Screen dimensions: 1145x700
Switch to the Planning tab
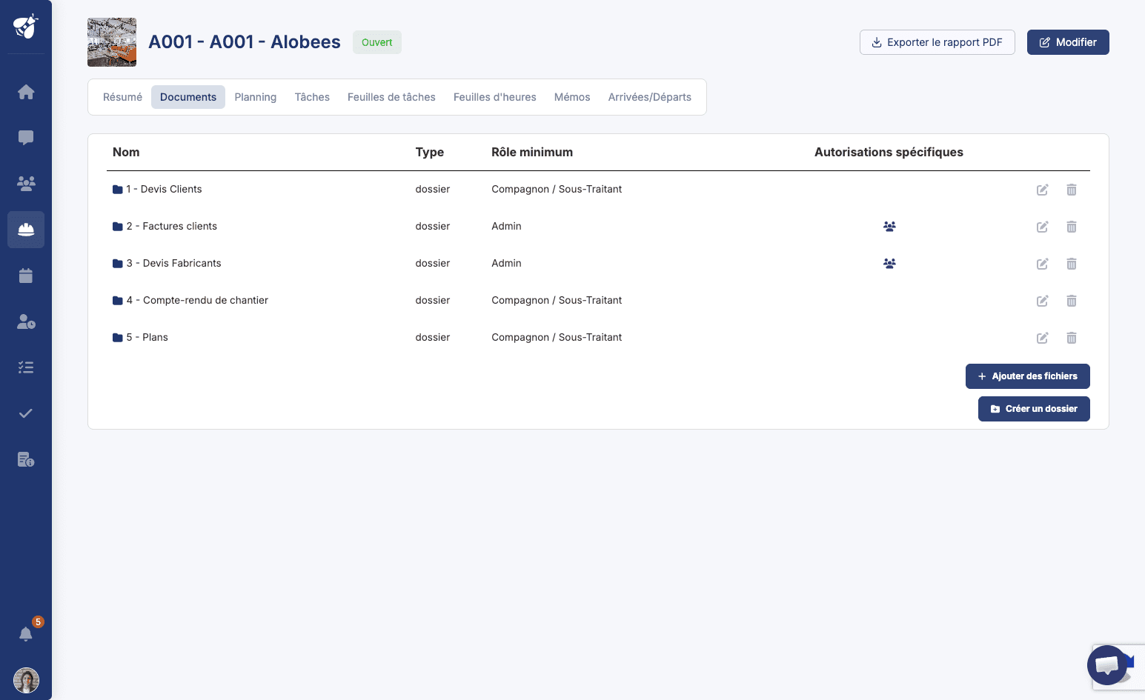pyautogui.click(x=256, y=97)
